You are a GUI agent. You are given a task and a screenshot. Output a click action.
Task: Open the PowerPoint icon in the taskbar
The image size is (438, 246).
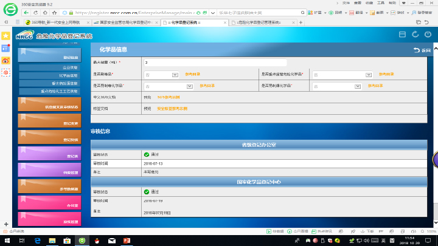[x=127, y=241]
